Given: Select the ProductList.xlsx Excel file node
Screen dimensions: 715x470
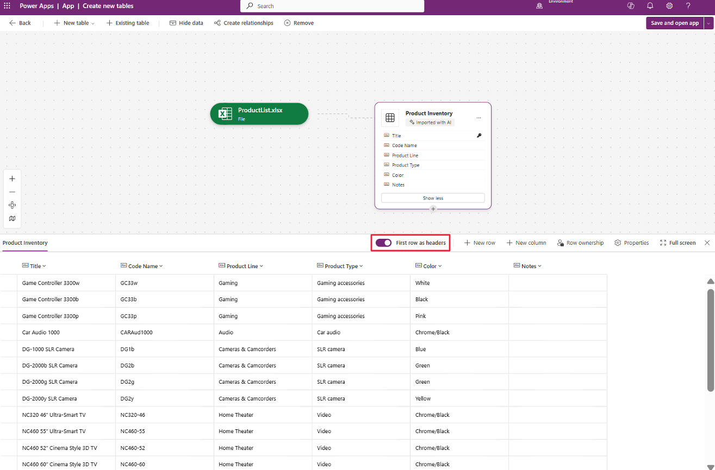Looking at the screenshot, I should coord(259,113).
